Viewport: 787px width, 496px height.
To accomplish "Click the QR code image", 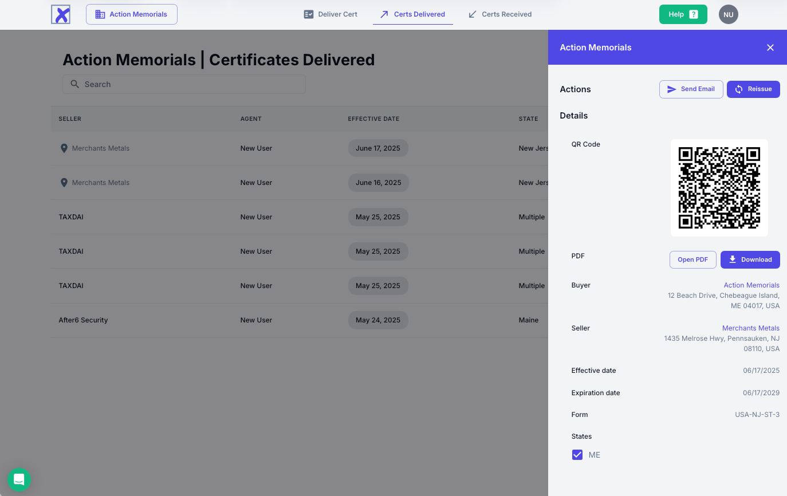I will [719, 188].
